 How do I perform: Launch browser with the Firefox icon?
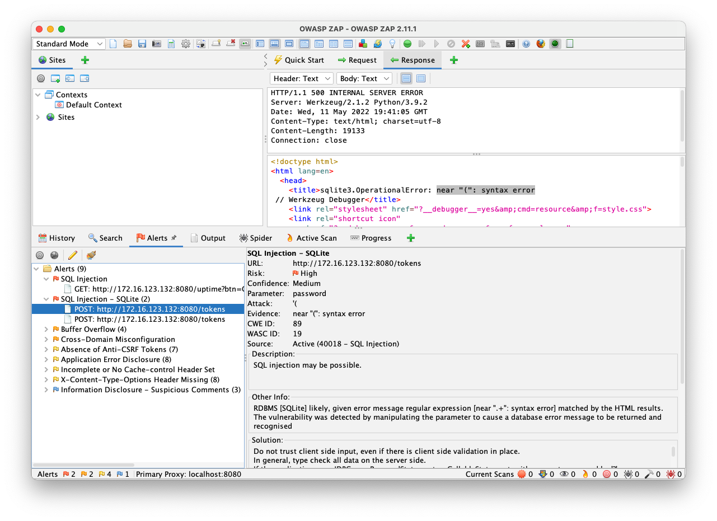click(540, 44)
